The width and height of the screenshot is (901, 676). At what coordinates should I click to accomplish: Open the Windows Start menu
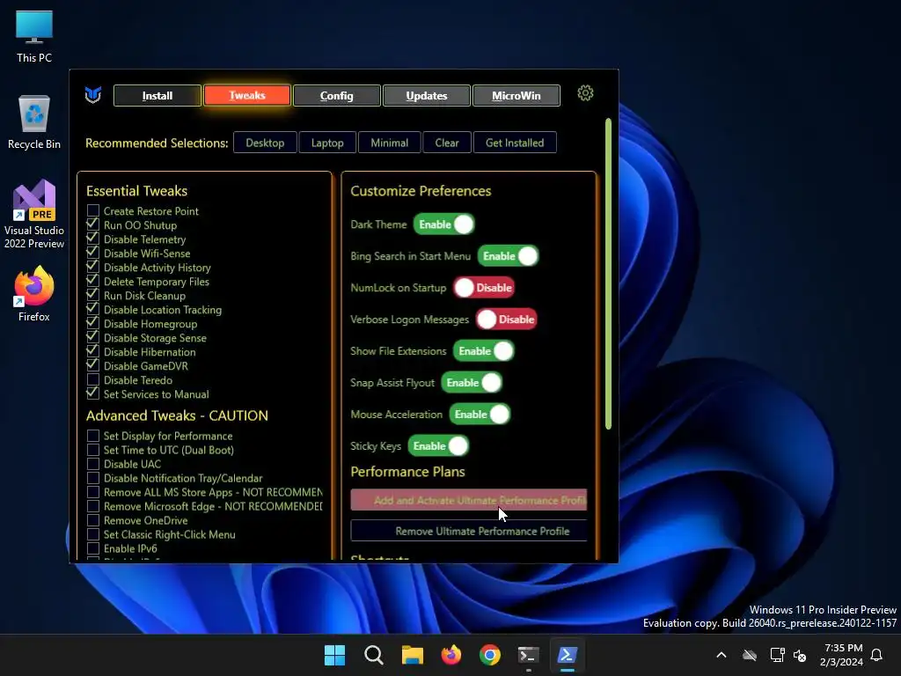pos(334,655)
